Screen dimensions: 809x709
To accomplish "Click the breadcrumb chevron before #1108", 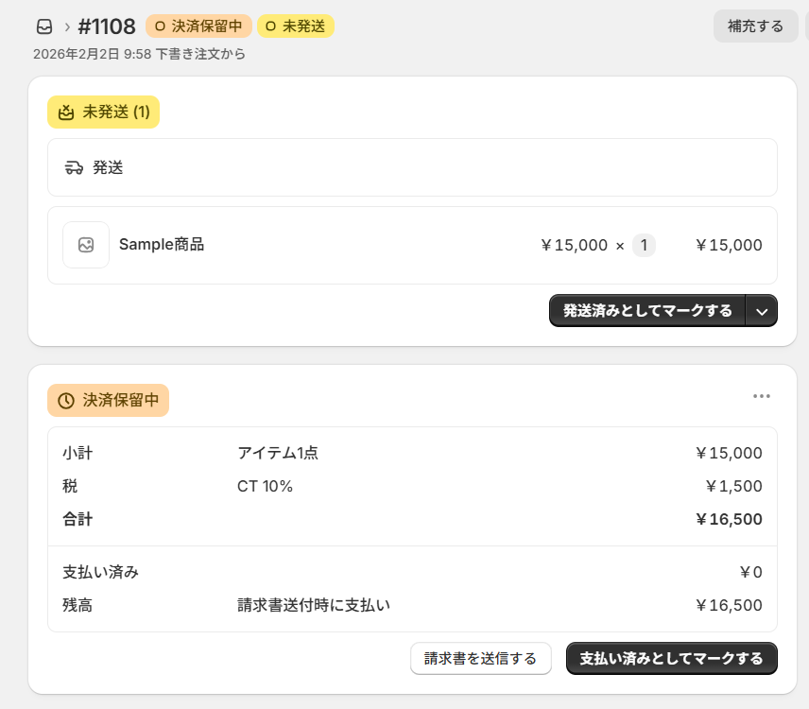I will (67, 26).
